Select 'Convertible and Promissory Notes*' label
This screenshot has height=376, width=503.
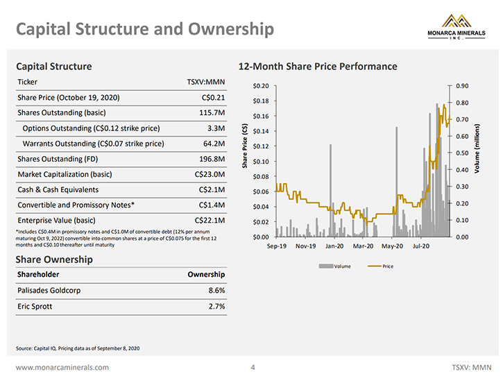pos(76,205)
